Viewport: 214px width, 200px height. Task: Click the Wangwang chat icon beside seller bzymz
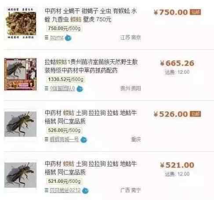68,38
